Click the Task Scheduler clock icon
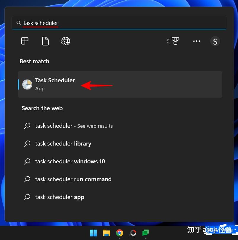The height and width of the screenshot is (240, 238). click(x=27, y=84)
